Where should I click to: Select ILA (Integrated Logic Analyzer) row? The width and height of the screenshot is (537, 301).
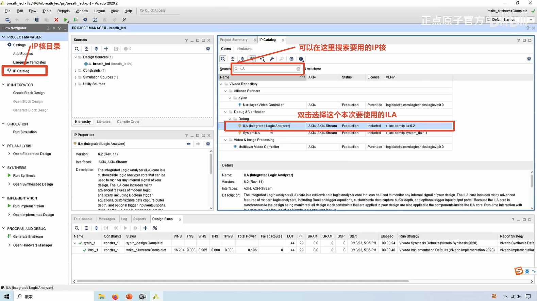tap(336, 126)
